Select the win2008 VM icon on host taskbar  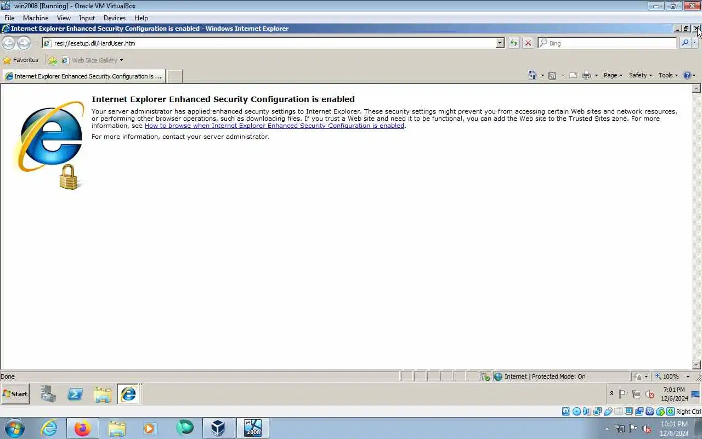pyautogui.click(x=253, y=428)
